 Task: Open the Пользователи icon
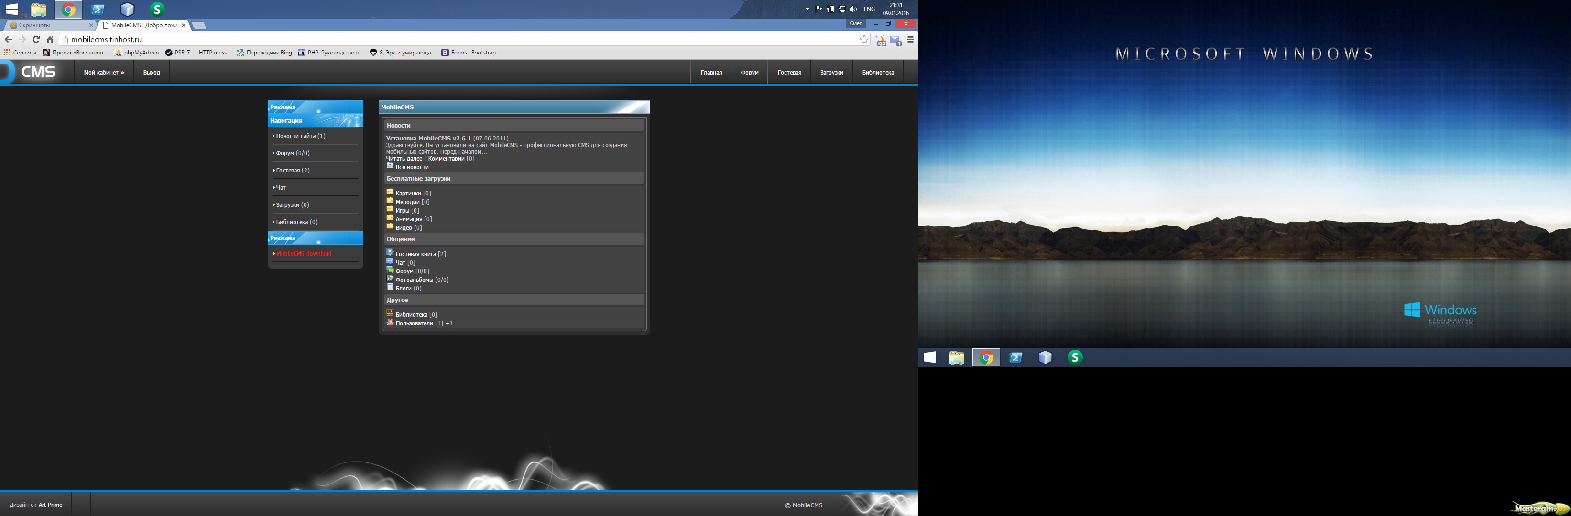(x=390, y=322)
